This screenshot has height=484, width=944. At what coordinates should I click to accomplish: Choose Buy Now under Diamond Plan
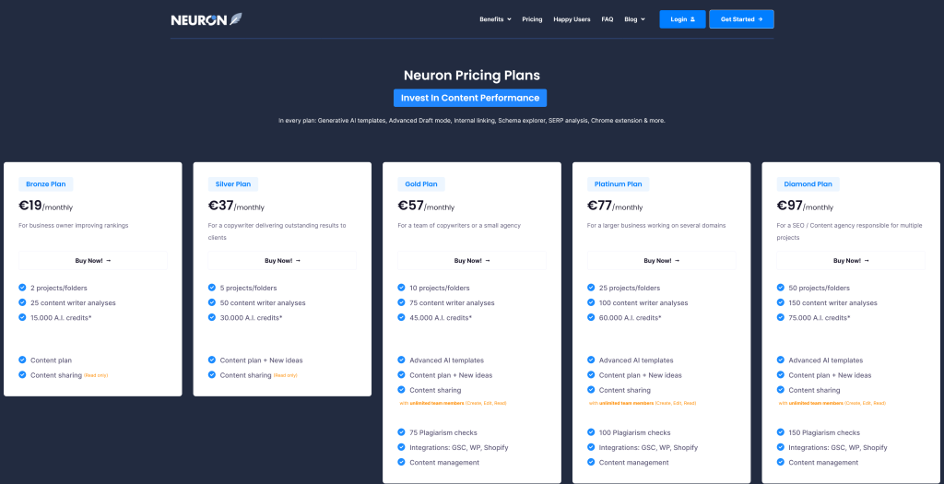coord(851,261)
